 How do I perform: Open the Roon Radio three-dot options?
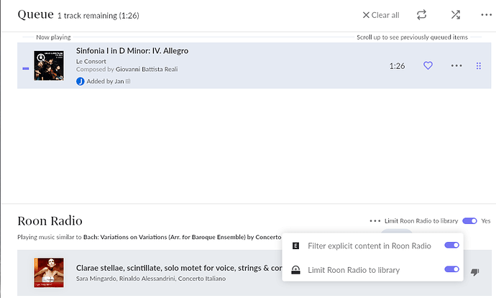[x=375, y=221]
